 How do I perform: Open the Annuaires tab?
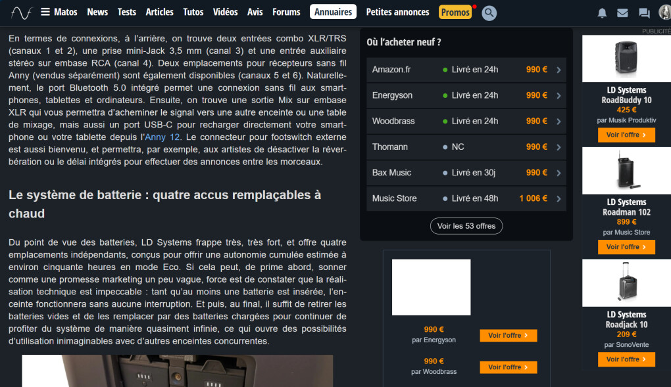[x=333, y=12]
